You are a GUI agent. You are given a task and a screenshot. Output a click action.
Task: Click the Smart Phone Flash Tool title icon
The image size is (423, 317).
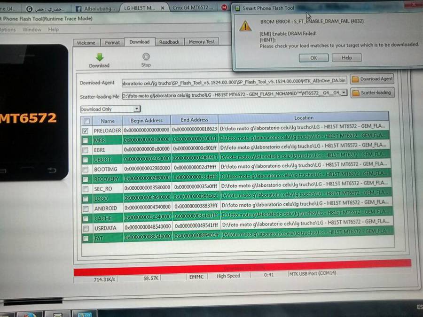(x=237, y=8)
